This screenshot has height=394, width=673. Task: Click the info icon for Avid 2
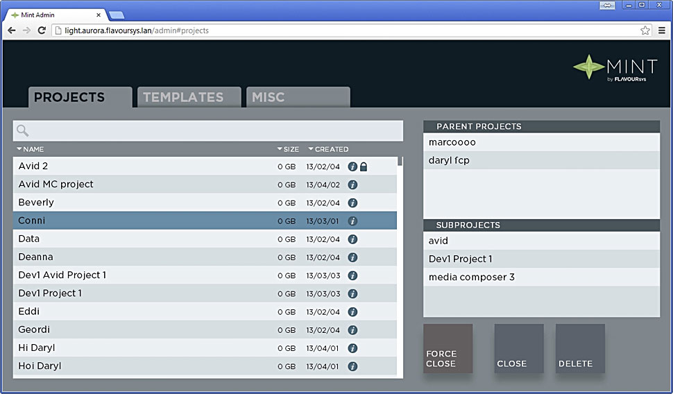[x=352, y=166]
